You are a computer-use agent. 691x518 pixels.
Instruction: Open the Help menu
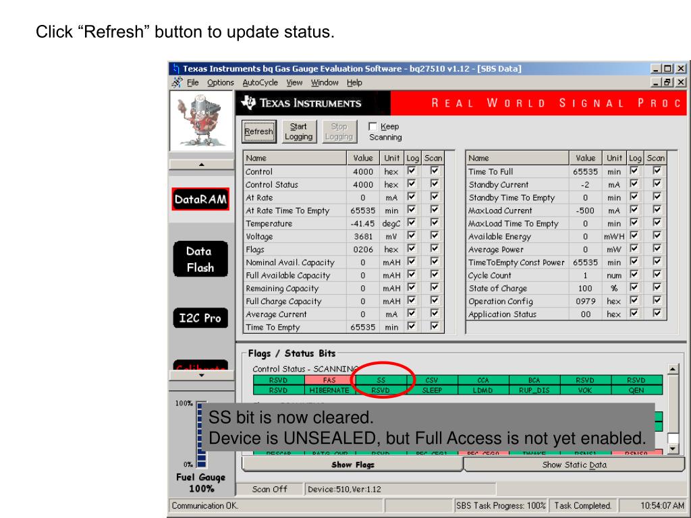(354, 82)
